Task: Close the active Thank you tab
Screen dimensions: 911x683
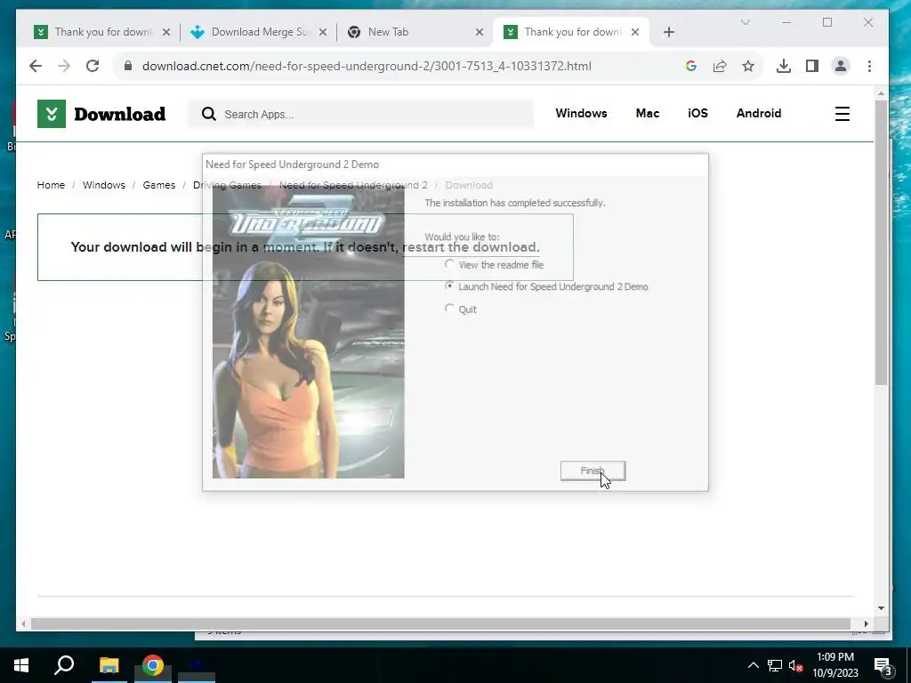Action: tap(635, 32)
